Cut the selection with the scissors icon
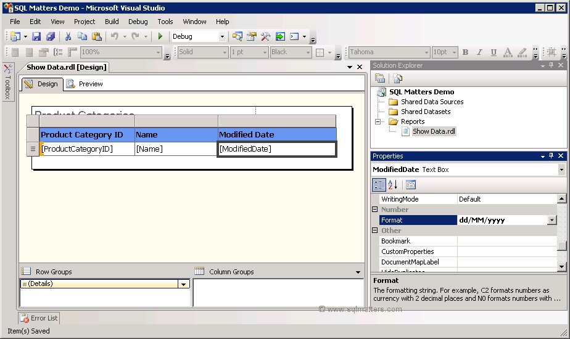This screenshot has height=339, width=570. click(x=68, y=36)
